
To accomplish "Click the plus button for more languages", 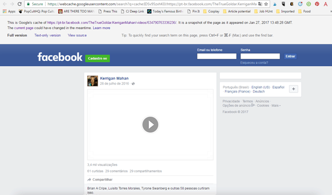I will (x=293, y=89).
